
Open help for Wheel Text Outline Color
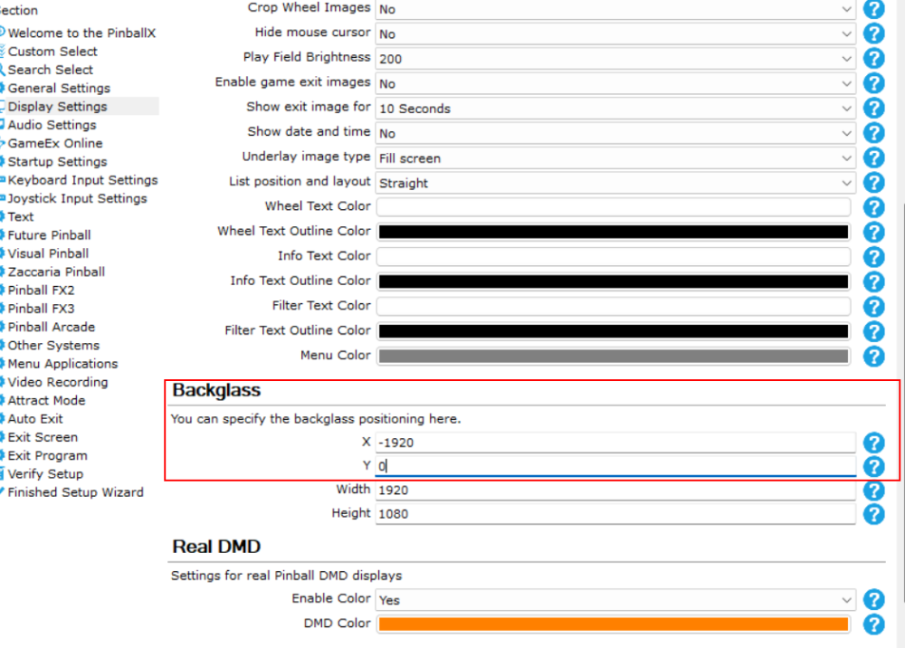874,233
